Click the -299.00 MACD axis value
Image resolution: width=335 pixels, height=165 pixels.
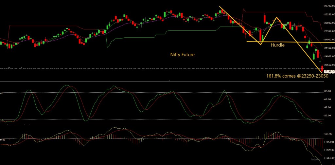click(328, 150)
